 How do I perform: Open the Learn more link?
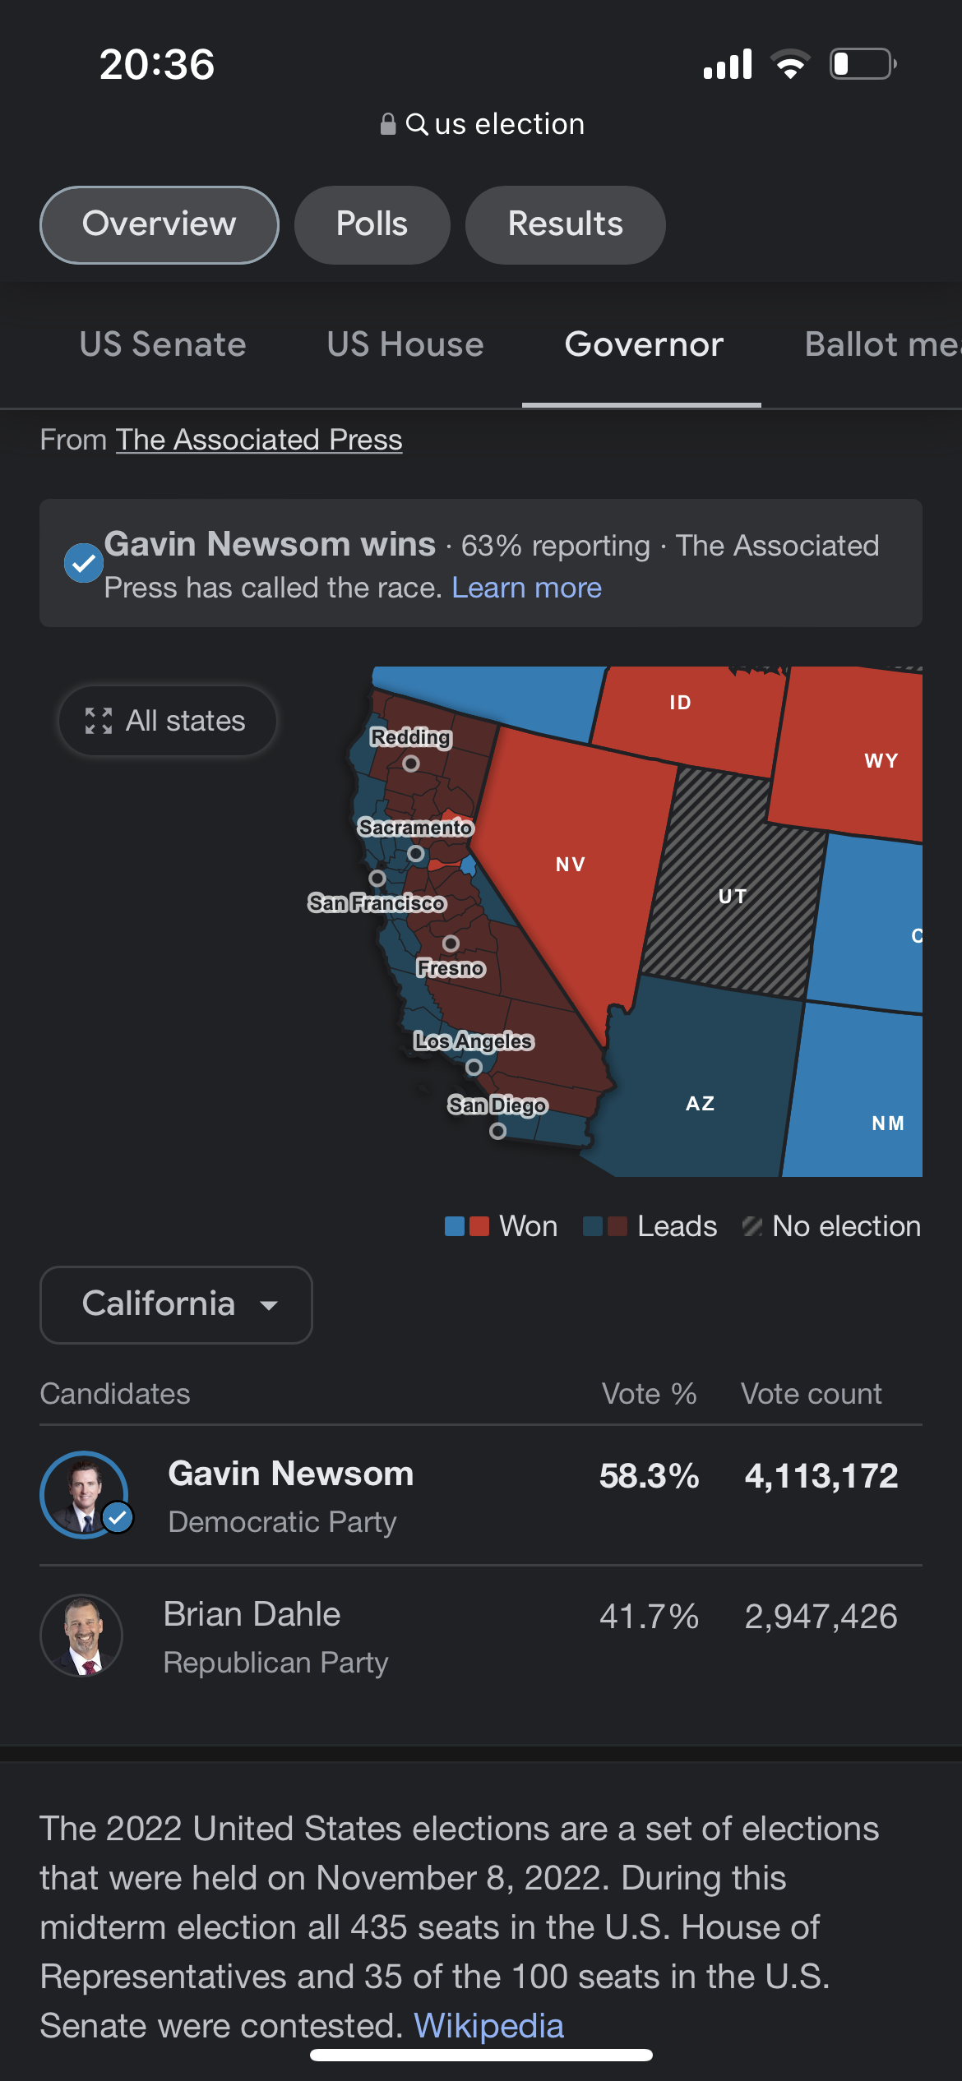(x=527, y=588)
